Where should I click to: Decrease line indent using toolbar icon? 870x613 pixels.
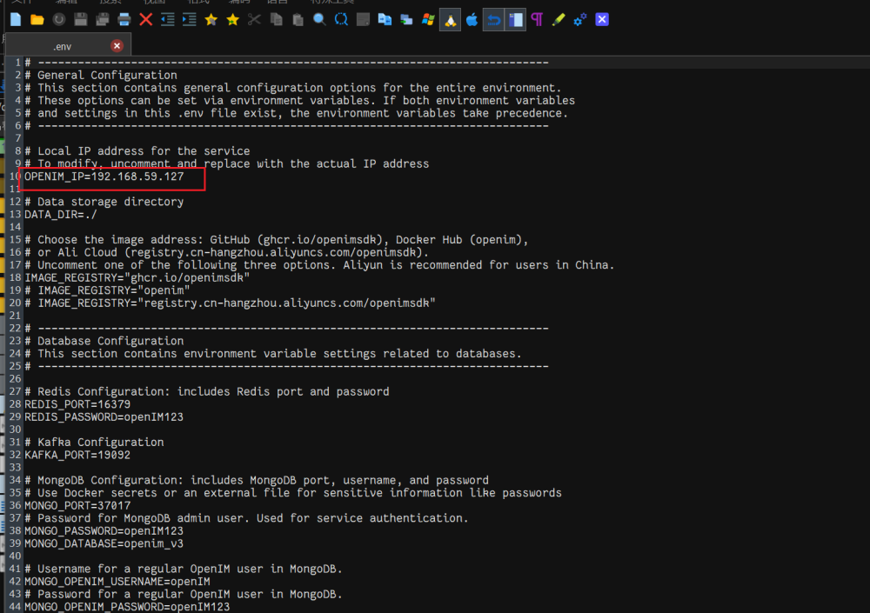pos(168,19)
